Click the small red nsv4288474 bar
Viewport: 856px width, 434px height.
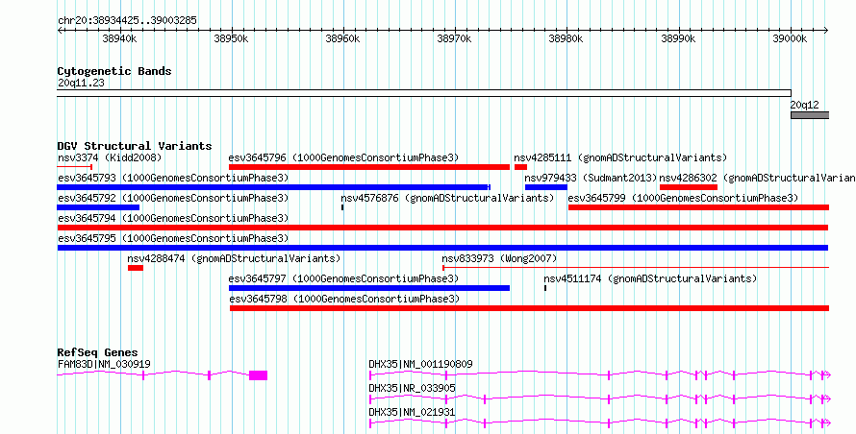136,268
